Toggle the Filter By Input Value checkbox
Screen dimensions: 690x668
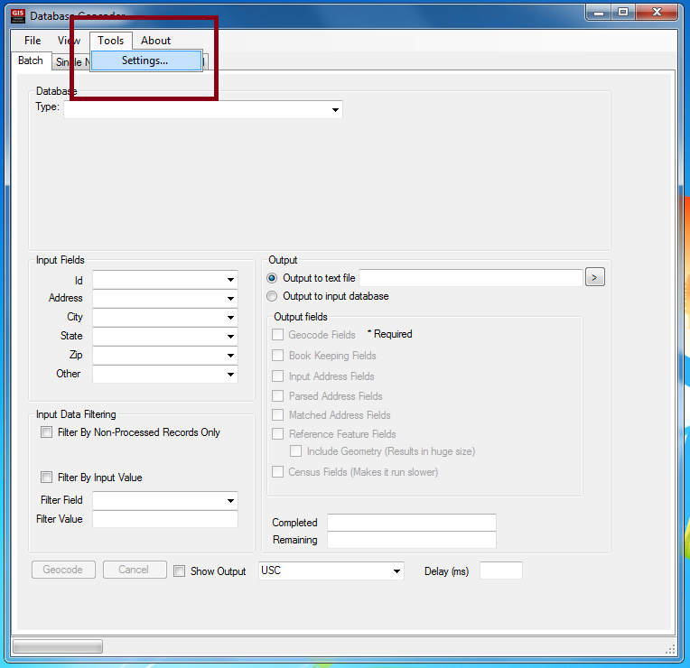(x=47, y=478)
